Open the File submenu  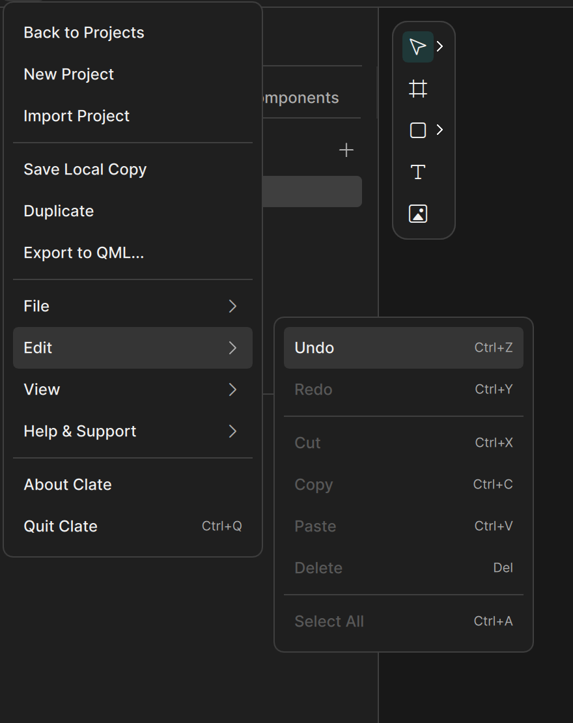point(133,306)
